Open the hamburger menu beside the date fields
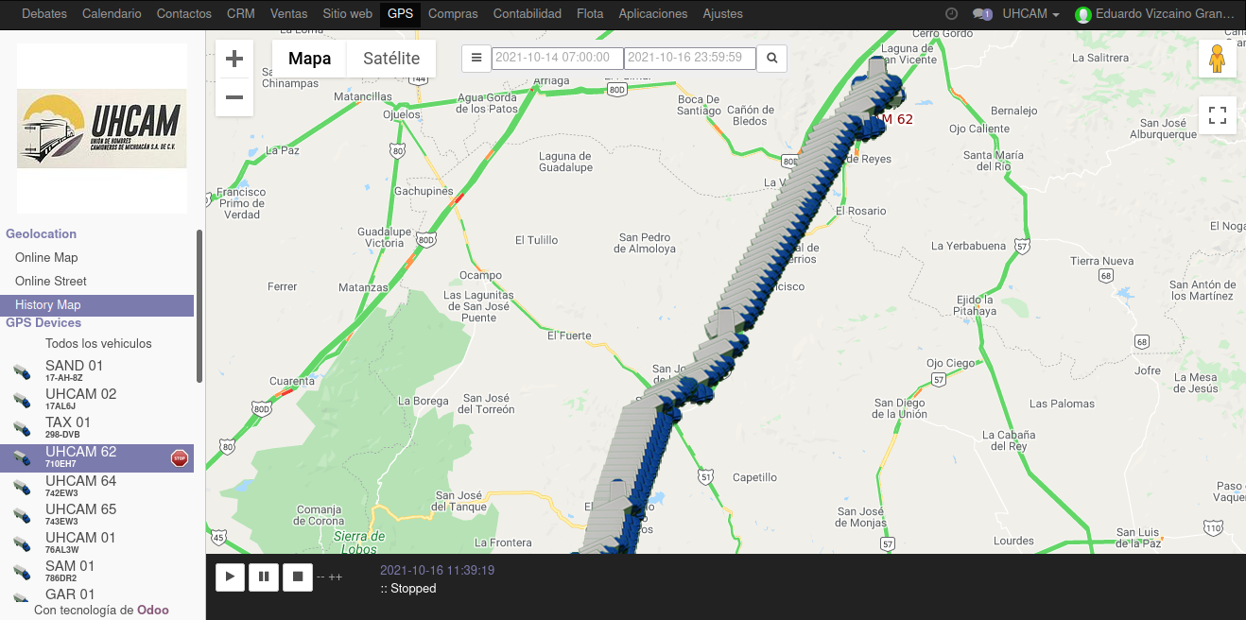Viewport: 1246px width, 620px height. click(x=476, y=58)
